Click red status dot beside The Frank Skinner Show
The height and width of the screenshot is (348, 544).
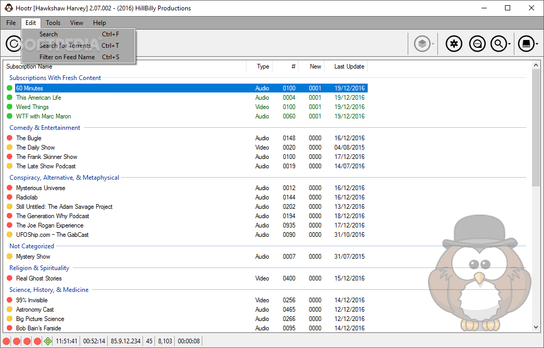9,157
